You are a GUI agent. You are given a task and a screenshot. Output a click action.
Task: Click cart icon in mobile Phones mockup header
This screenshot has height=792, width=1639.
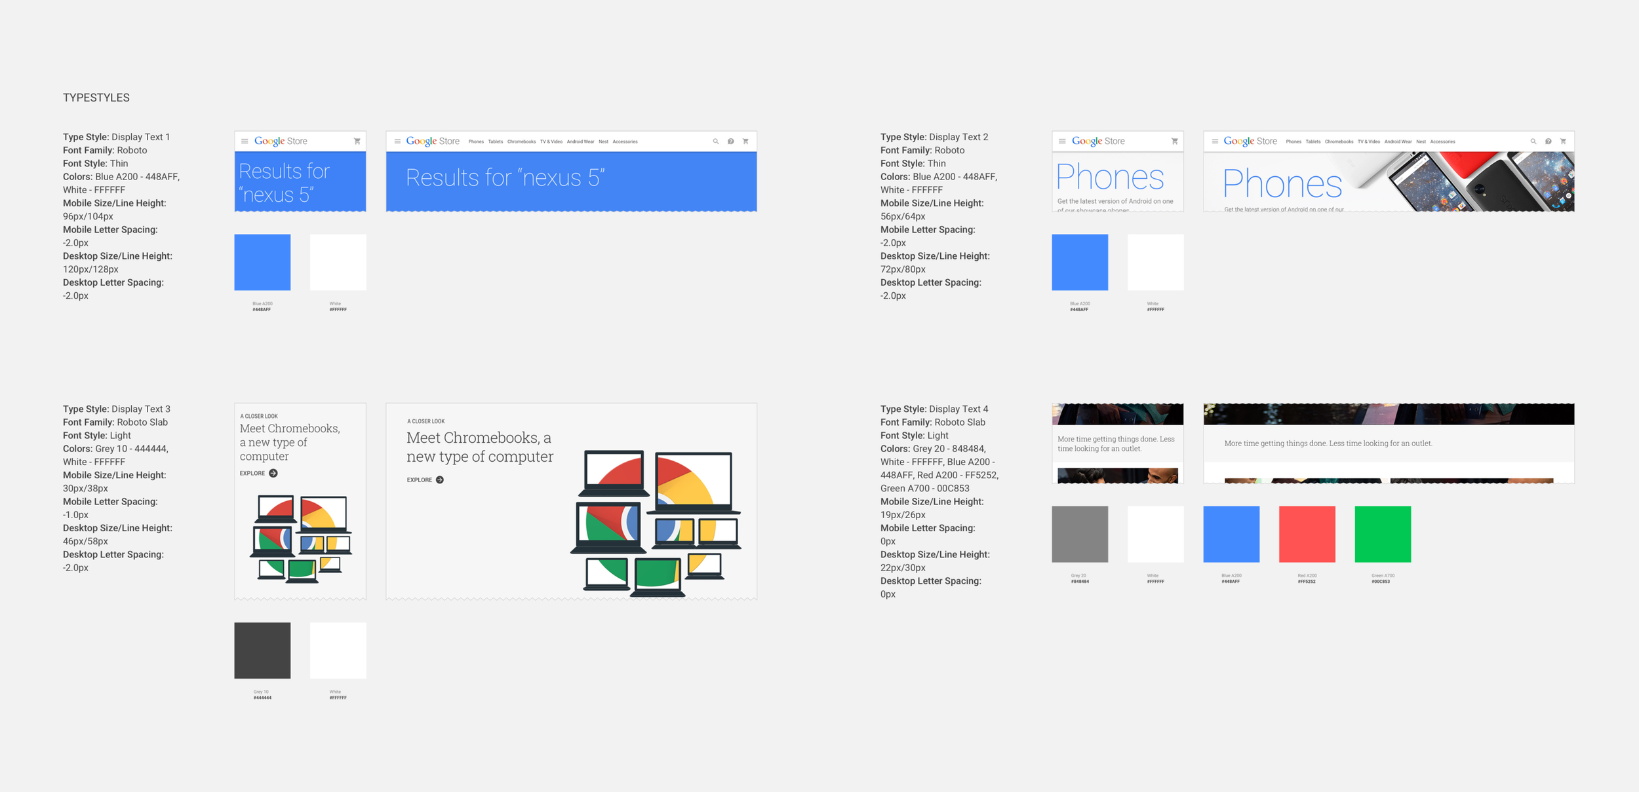(x=1174, y=141)
